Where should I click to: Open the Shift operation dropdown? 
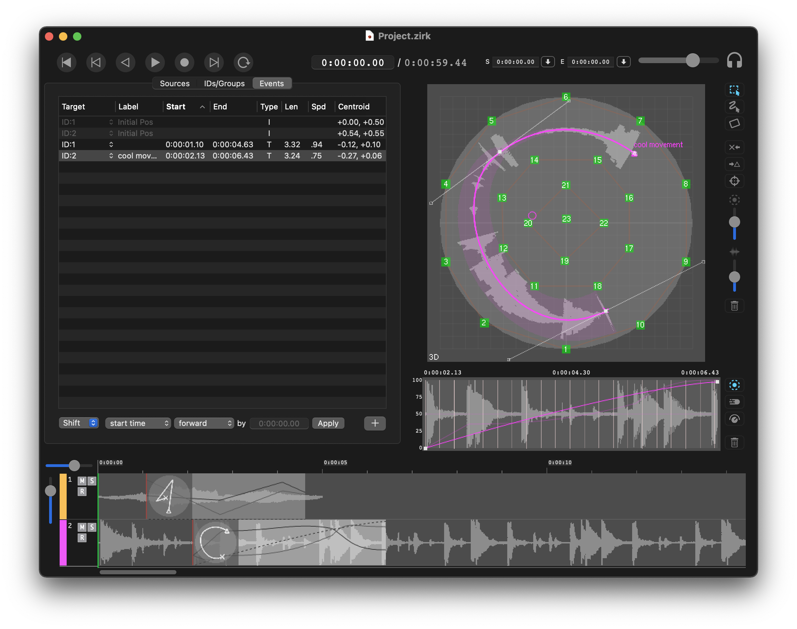coord(79,423)
